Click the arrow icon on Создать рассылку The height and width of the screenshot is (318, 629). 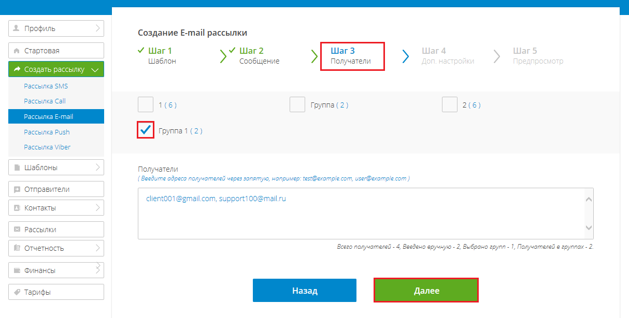(17, 69)
